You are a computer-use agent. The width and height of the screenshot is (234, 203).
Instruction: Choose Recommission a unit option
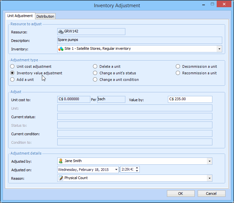(x=178, y=73)
